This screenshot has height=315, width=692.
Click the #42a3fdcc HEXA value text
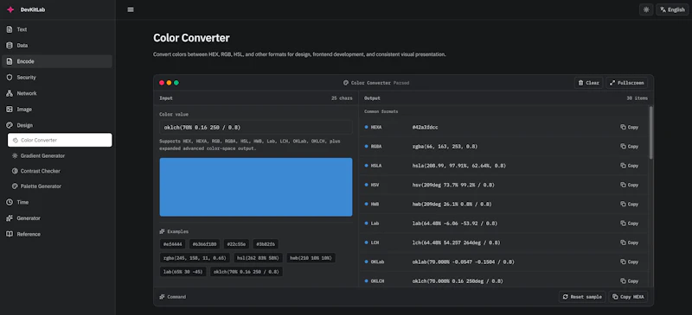click(x=425, y=127)
